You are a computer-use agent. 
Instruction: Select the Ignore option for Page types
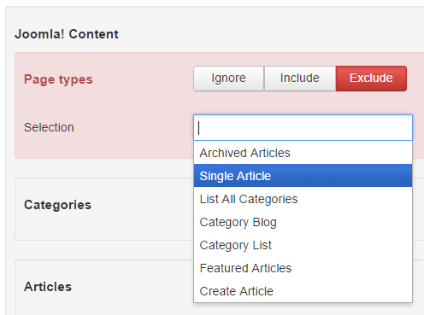[x=229, y=79]
